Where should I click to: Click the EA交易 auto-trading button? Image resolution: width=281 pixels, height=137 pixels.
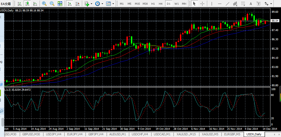pos(6,4)
